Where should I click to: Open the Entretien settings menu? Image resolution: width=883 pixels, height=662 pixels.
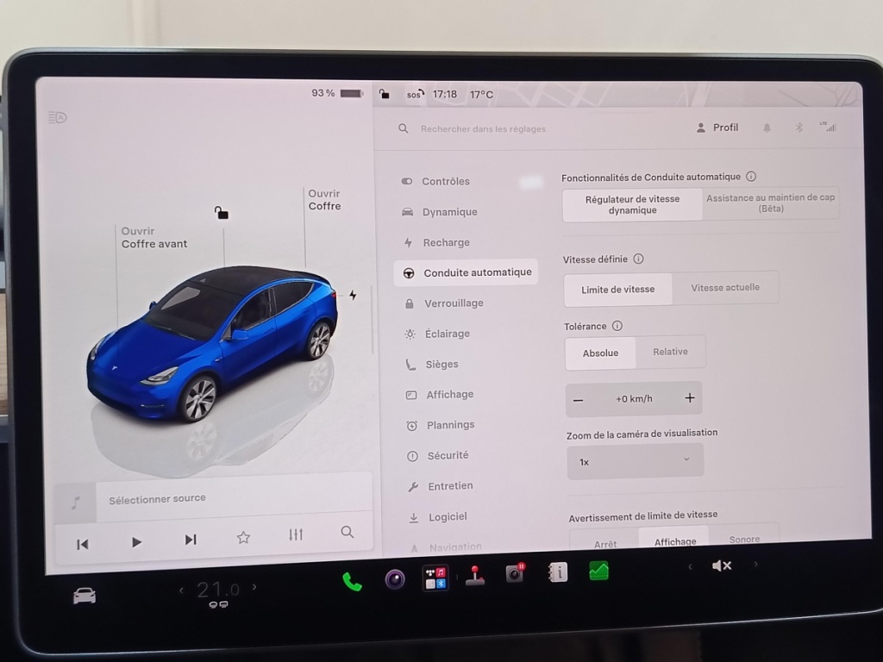pos(441,486)
